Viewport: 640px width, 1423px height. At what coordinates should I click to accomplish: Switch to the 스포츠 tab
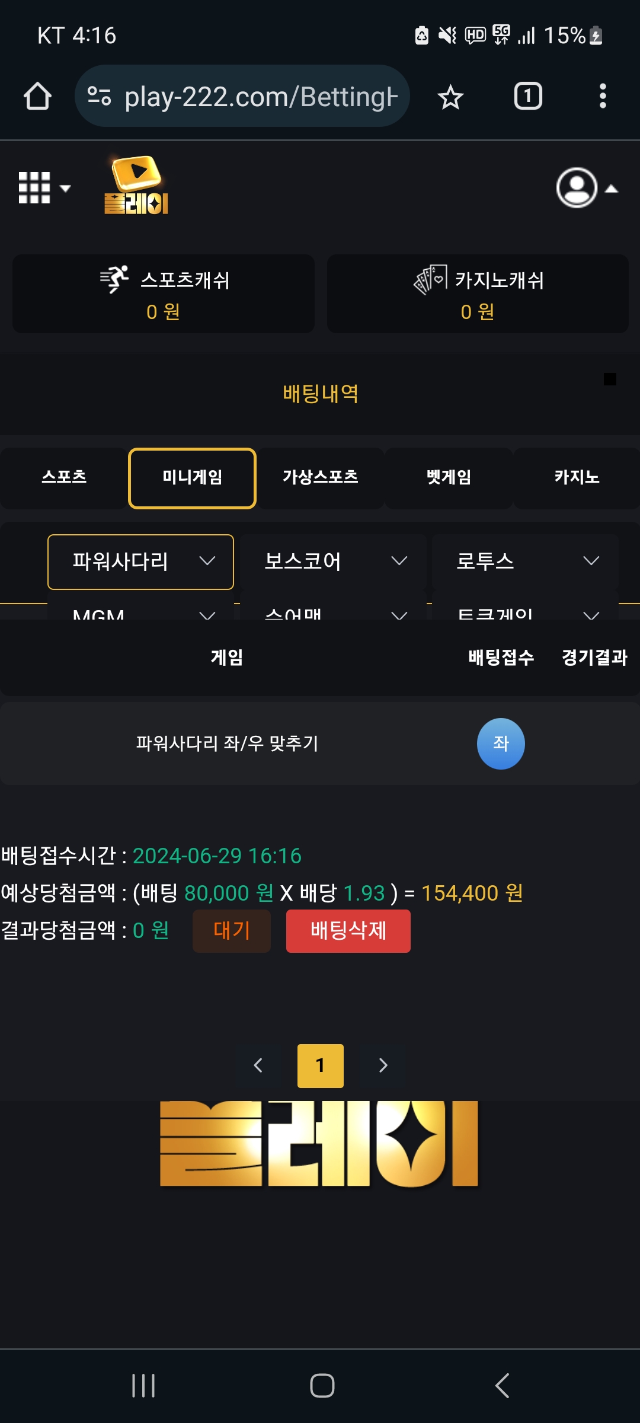[x=64, y=478]
